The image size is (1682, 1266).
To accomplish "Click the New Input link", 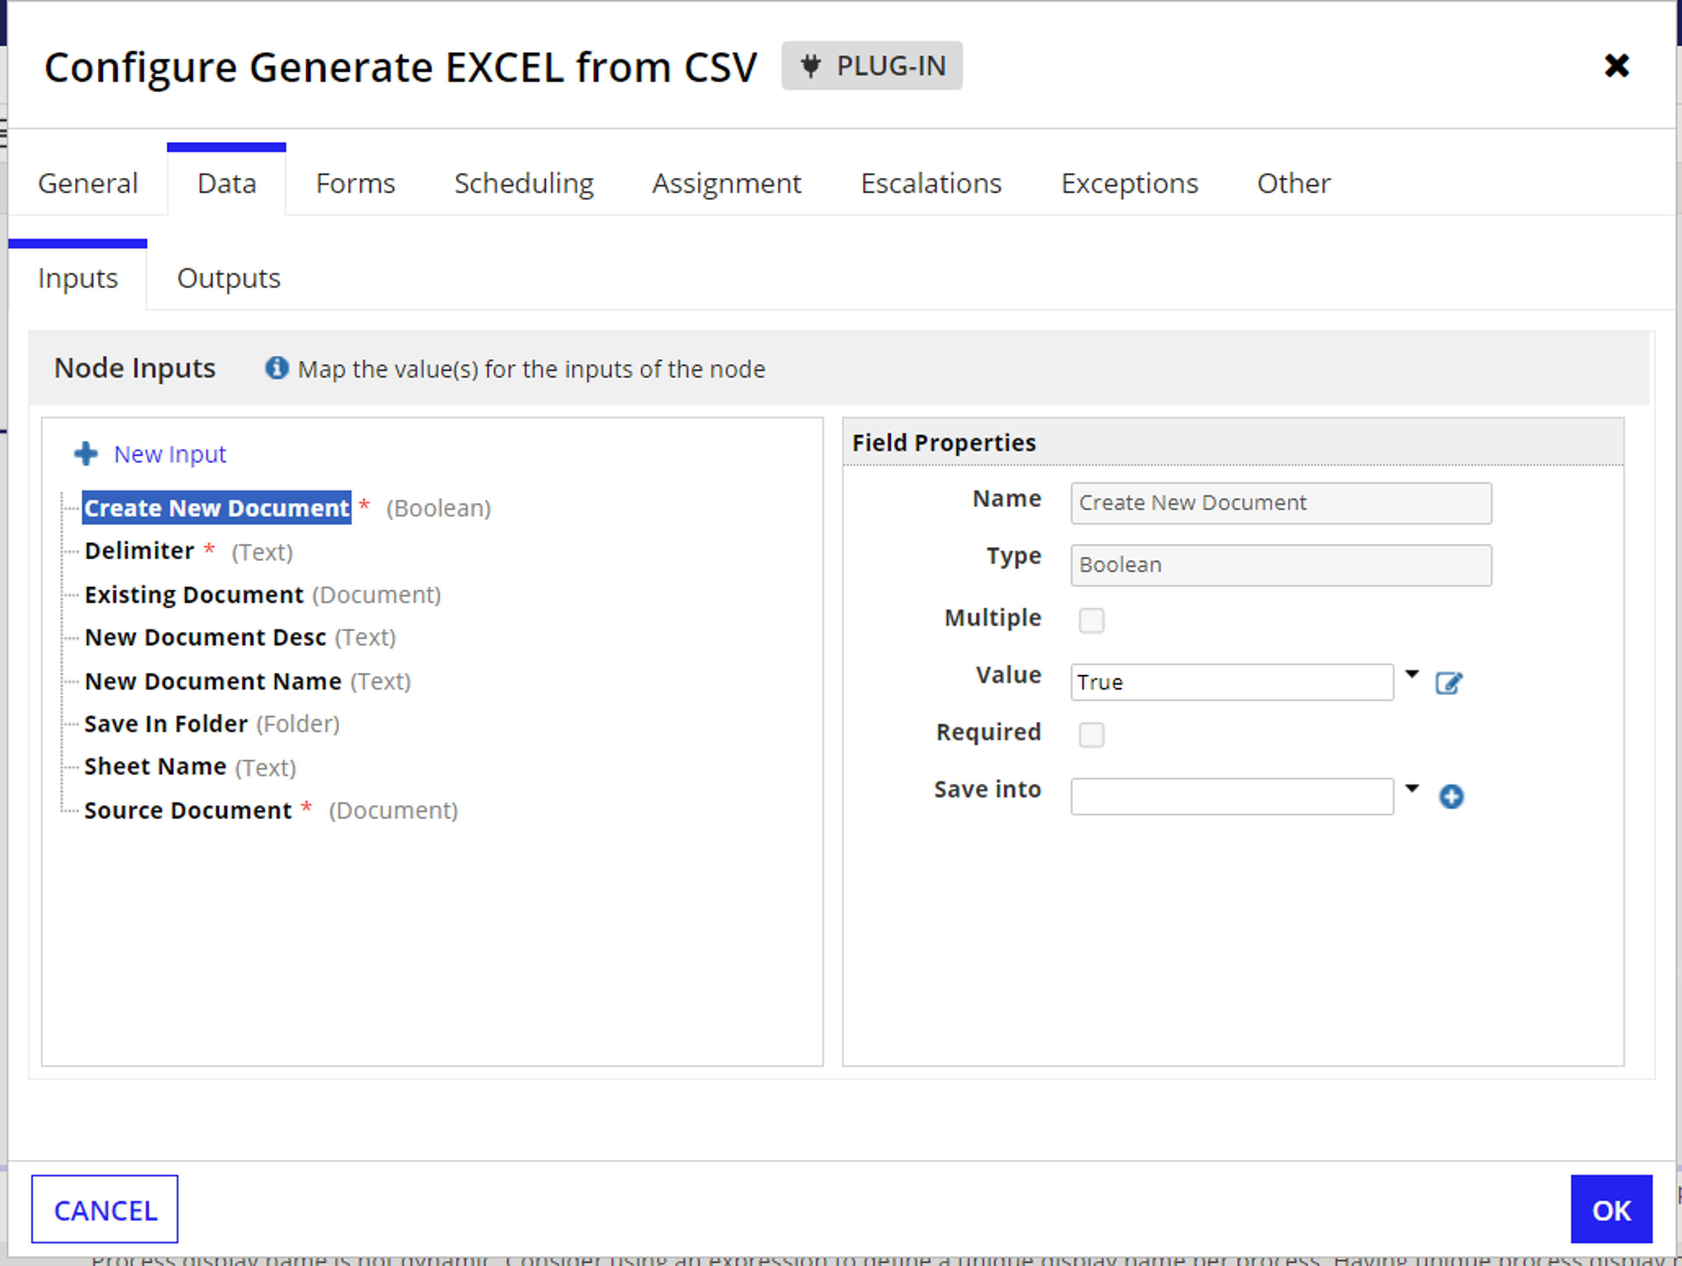I will (x=170, y=454).
